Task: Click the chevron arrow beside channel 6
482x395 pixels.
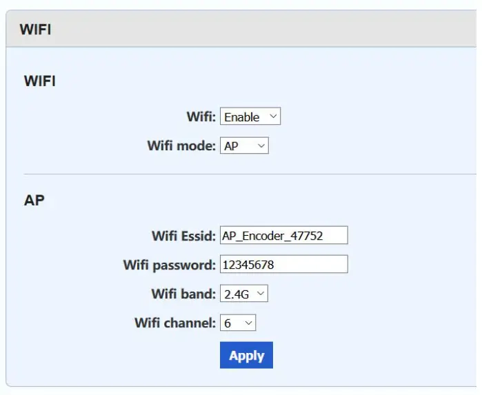Action: 248,323
